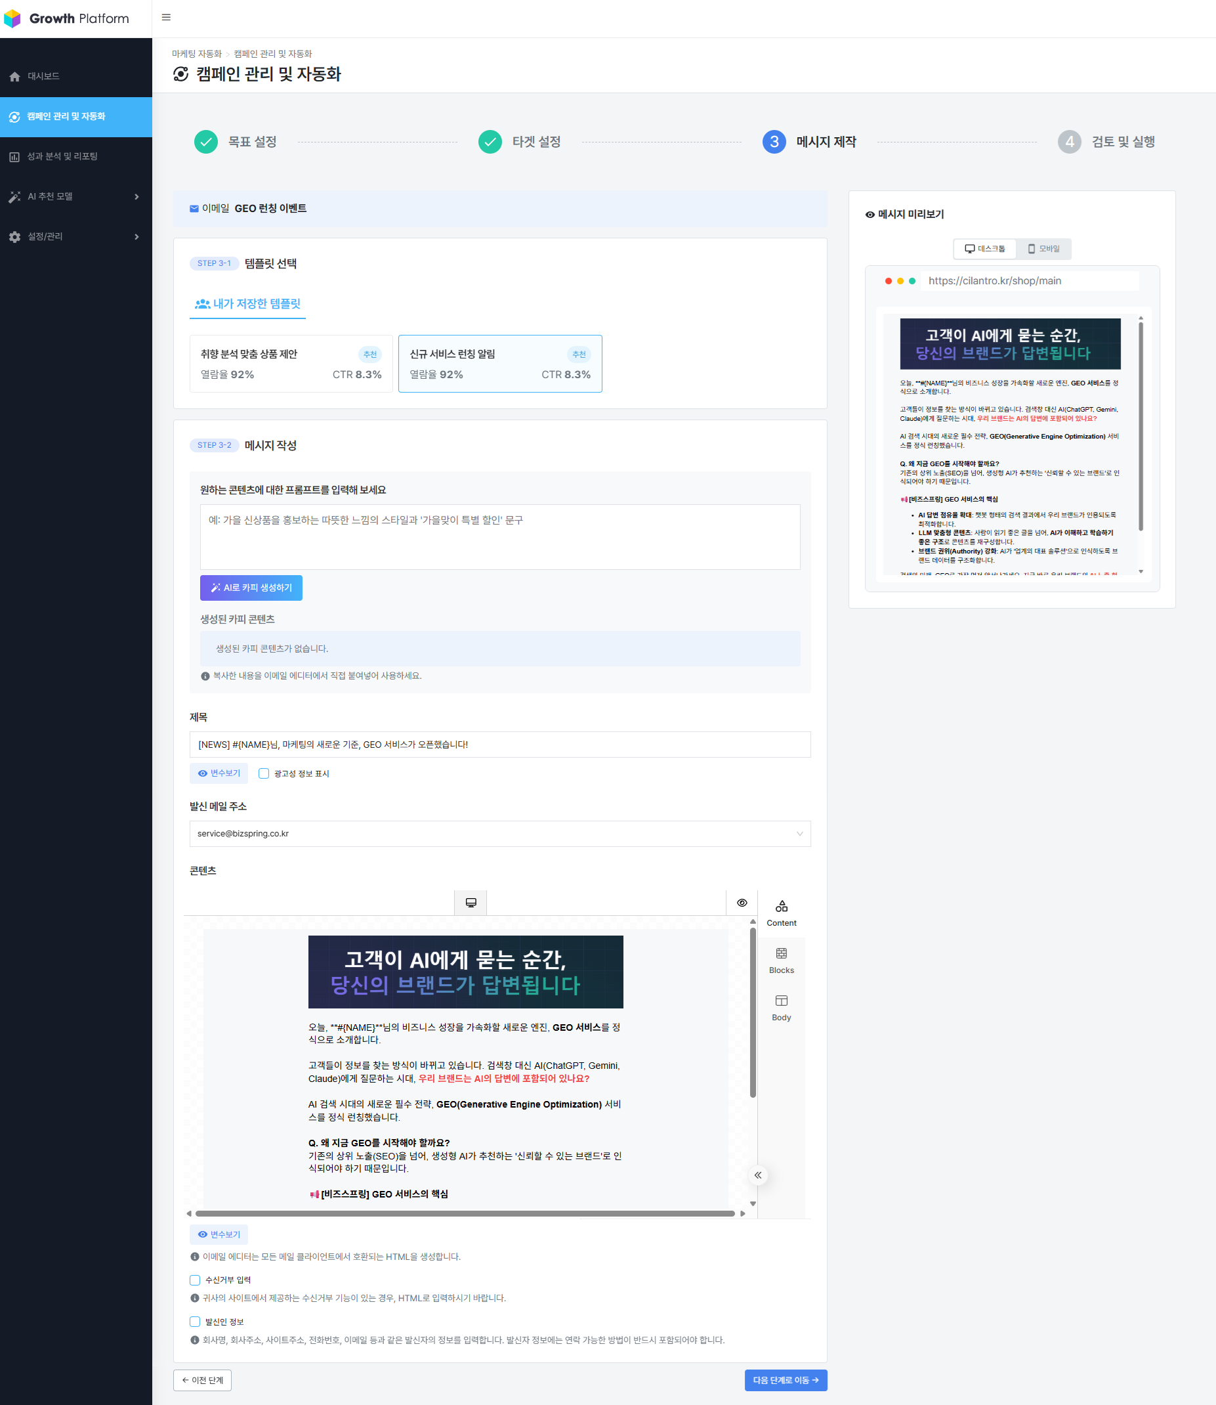1216x1405 pixels.
Task: Open the Body settings in email editor
Action: pos(781,1007)
